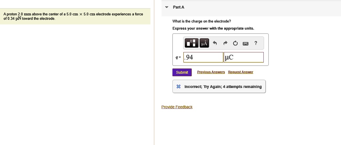Screen dimensions: 341x145
Task: Open the Provide Feedback link
Action: [x=177, y=107]
